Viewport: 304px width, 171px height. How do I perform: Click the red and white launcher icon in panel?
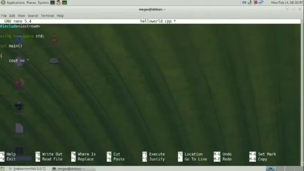coord(58,2)
